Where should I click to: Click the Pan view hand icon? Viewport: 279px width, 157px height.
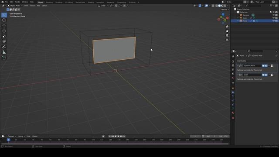227,31
